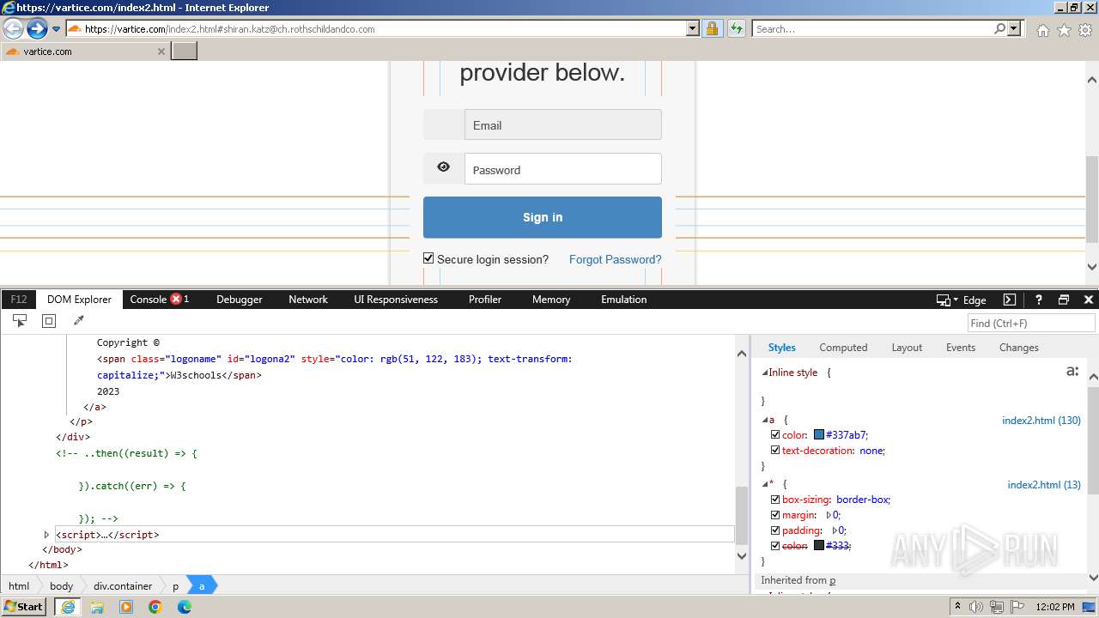Uncheck Secure login session checkbox

click(x=428, y=258)
